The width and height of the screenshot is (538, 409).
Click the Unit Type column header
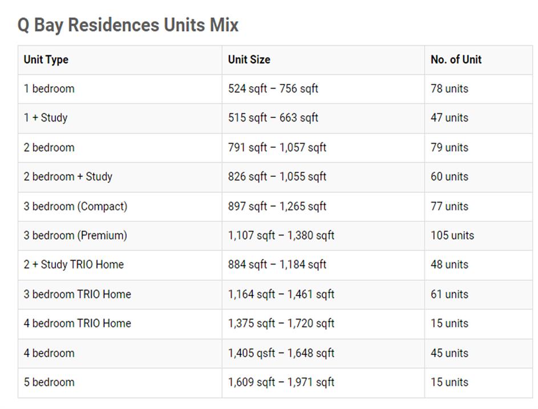(x=46, y=59)
